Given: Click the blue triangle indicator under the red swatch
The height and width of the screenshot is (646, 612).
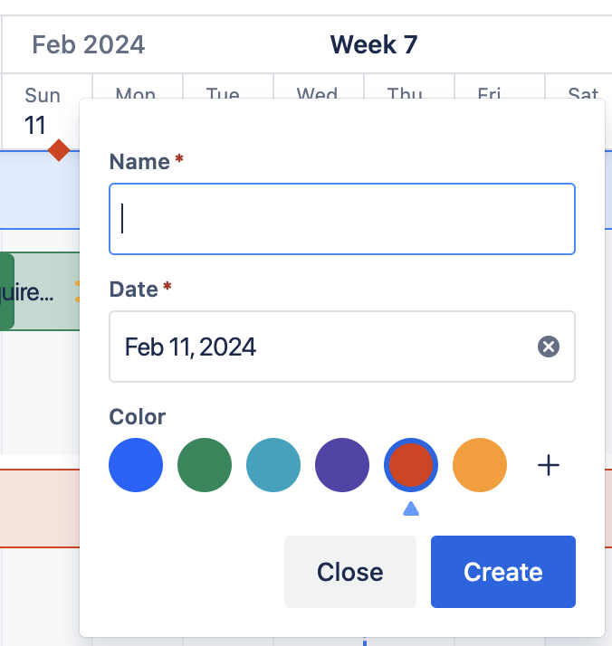Looking at the screenshot, I should (x=411, y=509).
